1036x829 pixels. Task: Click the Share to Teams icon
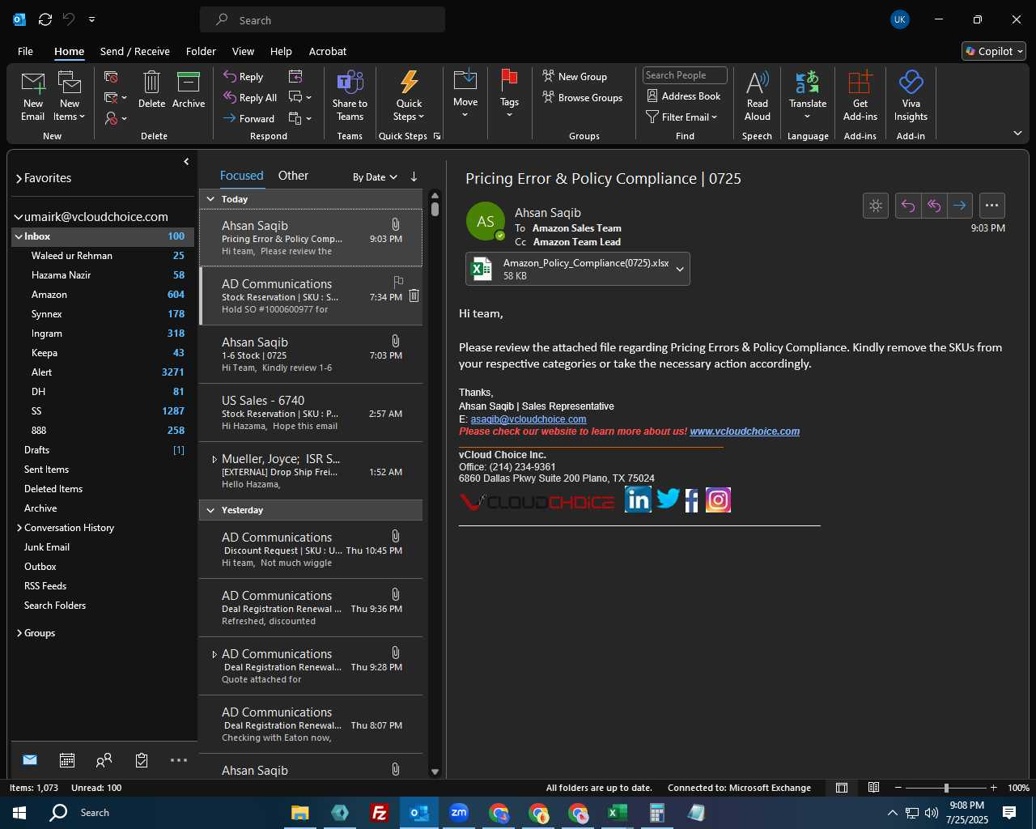pyautogui.click(x=350, y=82)
